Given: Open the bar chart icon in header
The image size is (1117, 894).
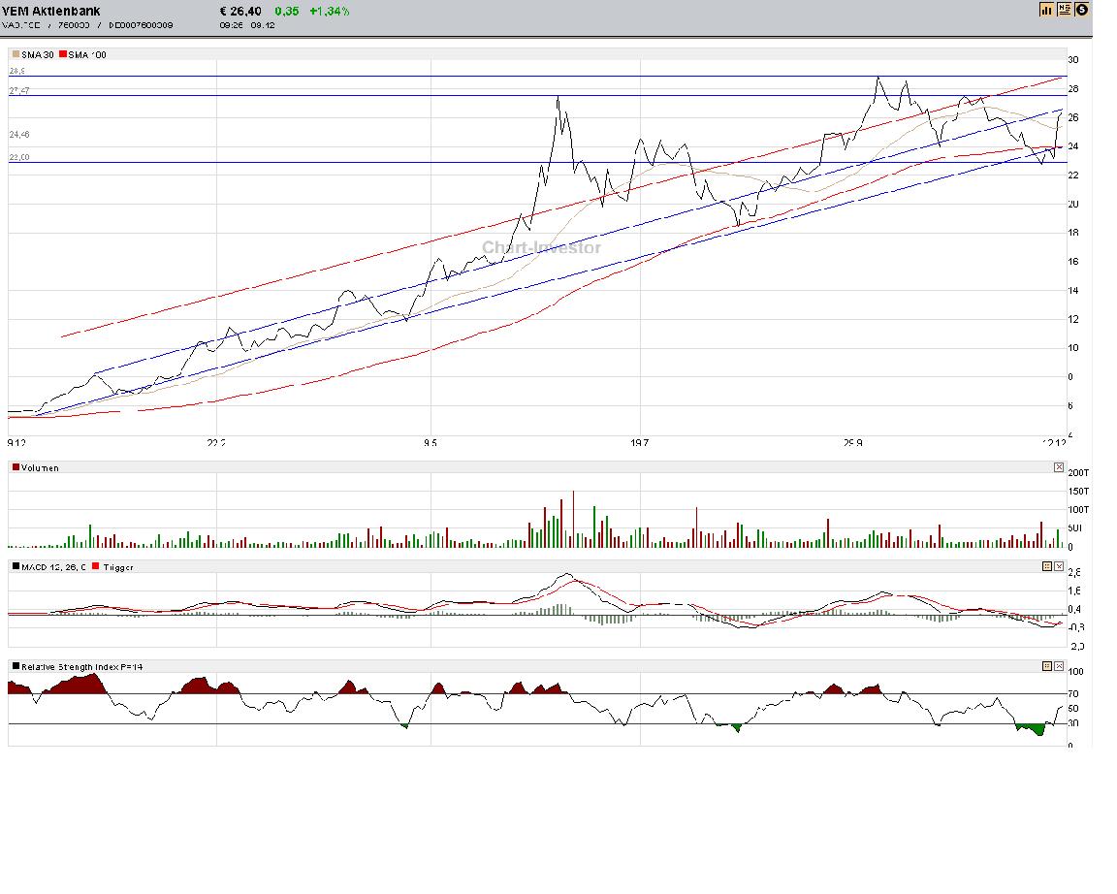Looking at the screenshot, I should pyautogui.click(x=1046, y=10).
